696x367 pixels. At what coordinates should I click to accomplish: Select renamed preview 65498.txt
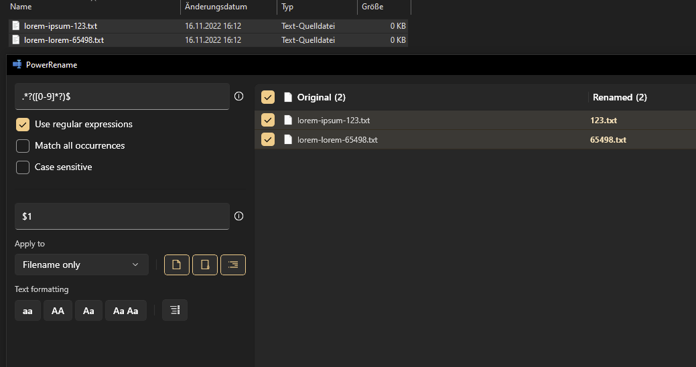[608, 140]
